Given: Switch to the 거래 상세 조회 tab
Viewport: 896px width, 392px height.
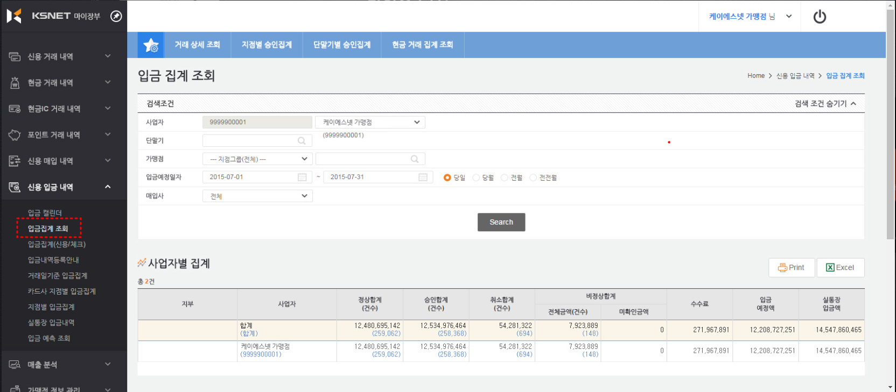Looking at the screenshot, I should click(197, 45).
